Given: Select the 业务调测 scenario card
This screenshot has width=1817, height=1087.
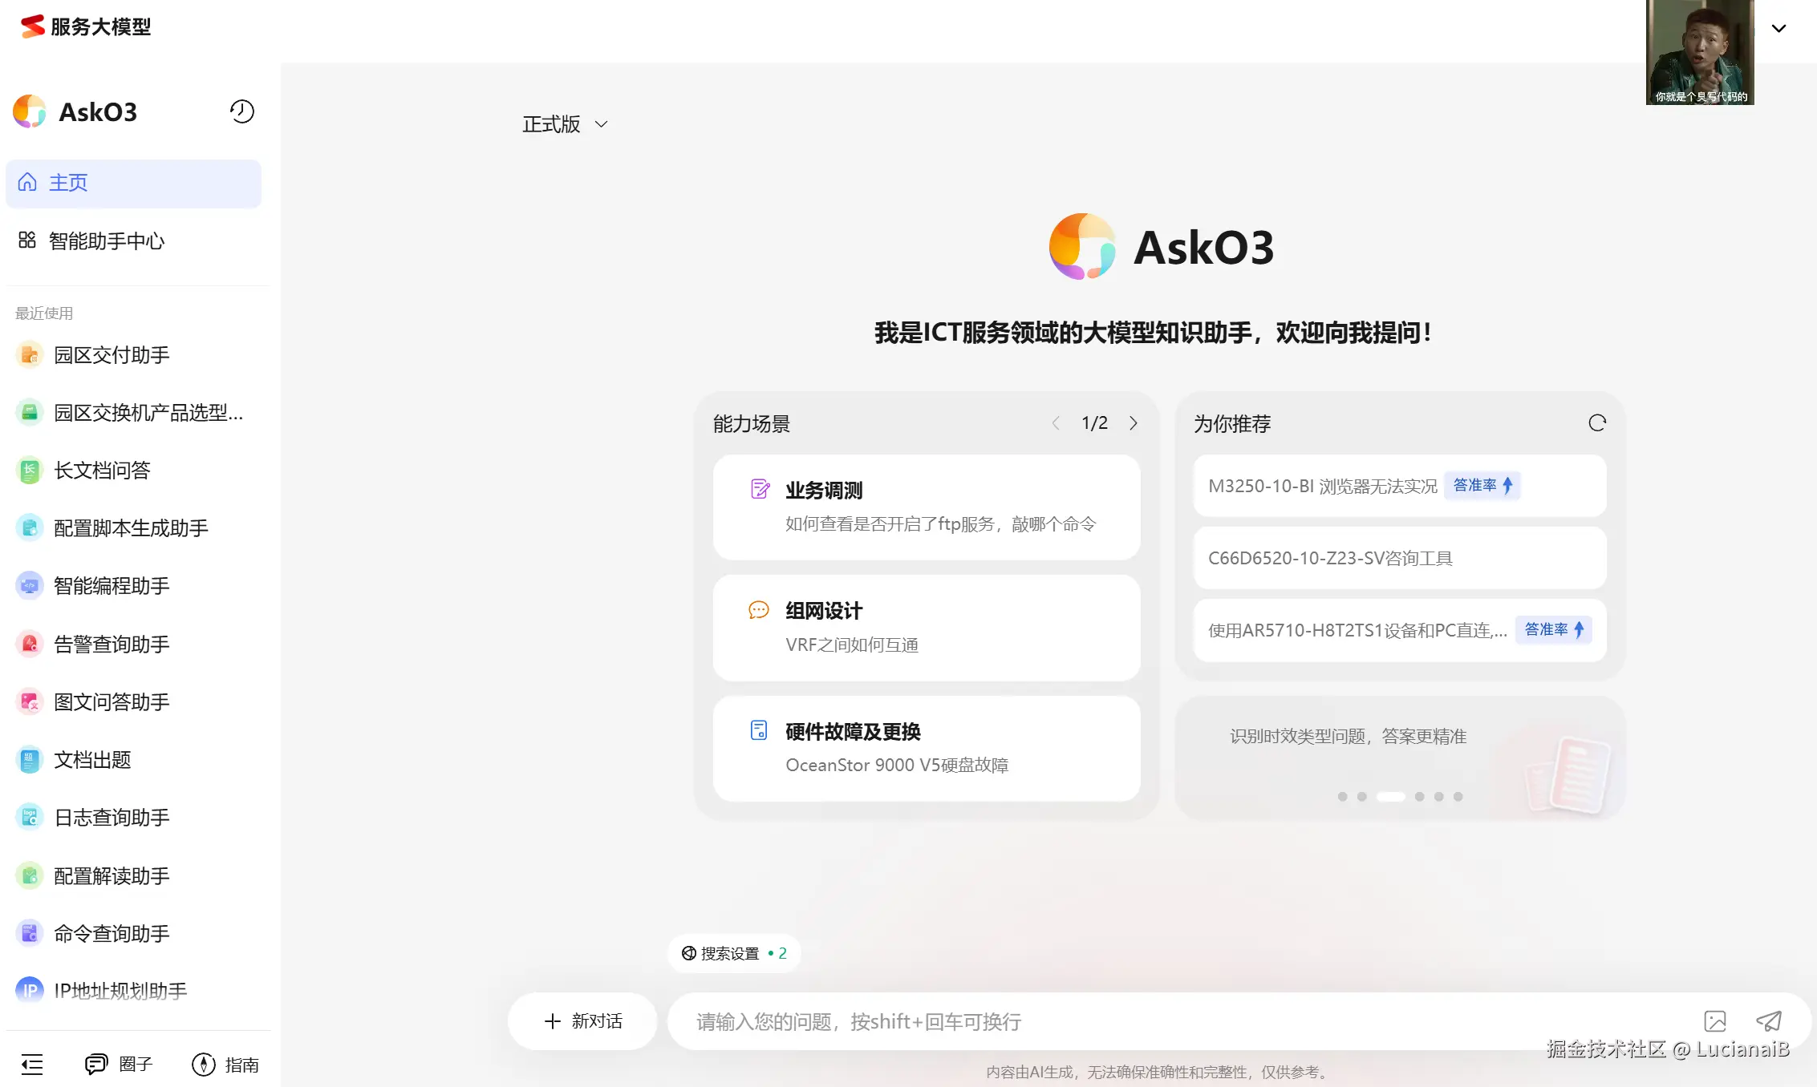Looking at the screenshot, I should point(926,507).
